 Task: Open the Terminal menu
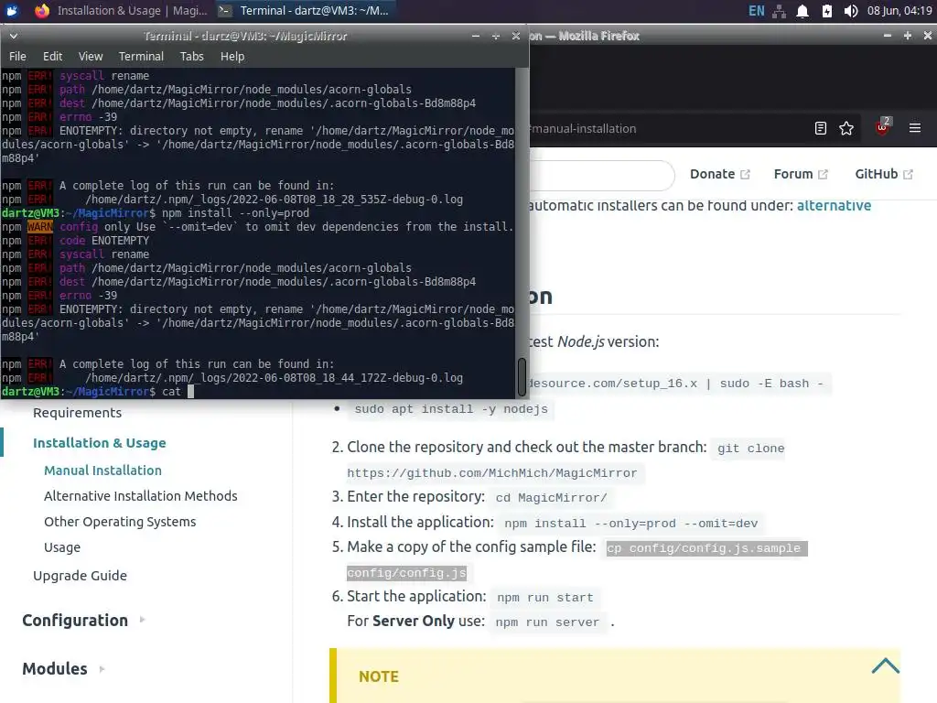click(141, 56)
